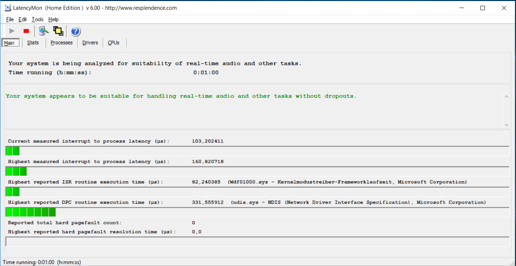This screenshot has height=266, width=516.
Task: Maximize the LatencyMon window
Action: pos(482,8)
